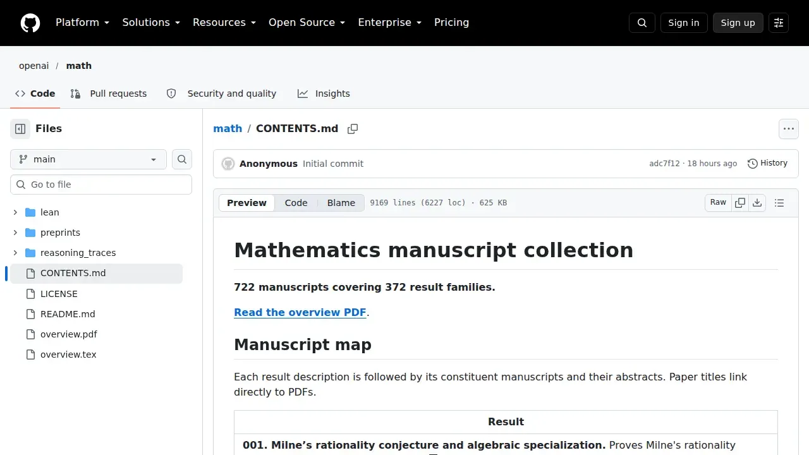Copy the CONTENTS.md file path
This screenshot has height=455, width=809.
[353, 129]
